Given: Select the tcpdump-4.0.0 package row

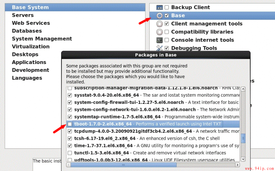Looking at the screenshot, I should [153, 131].
